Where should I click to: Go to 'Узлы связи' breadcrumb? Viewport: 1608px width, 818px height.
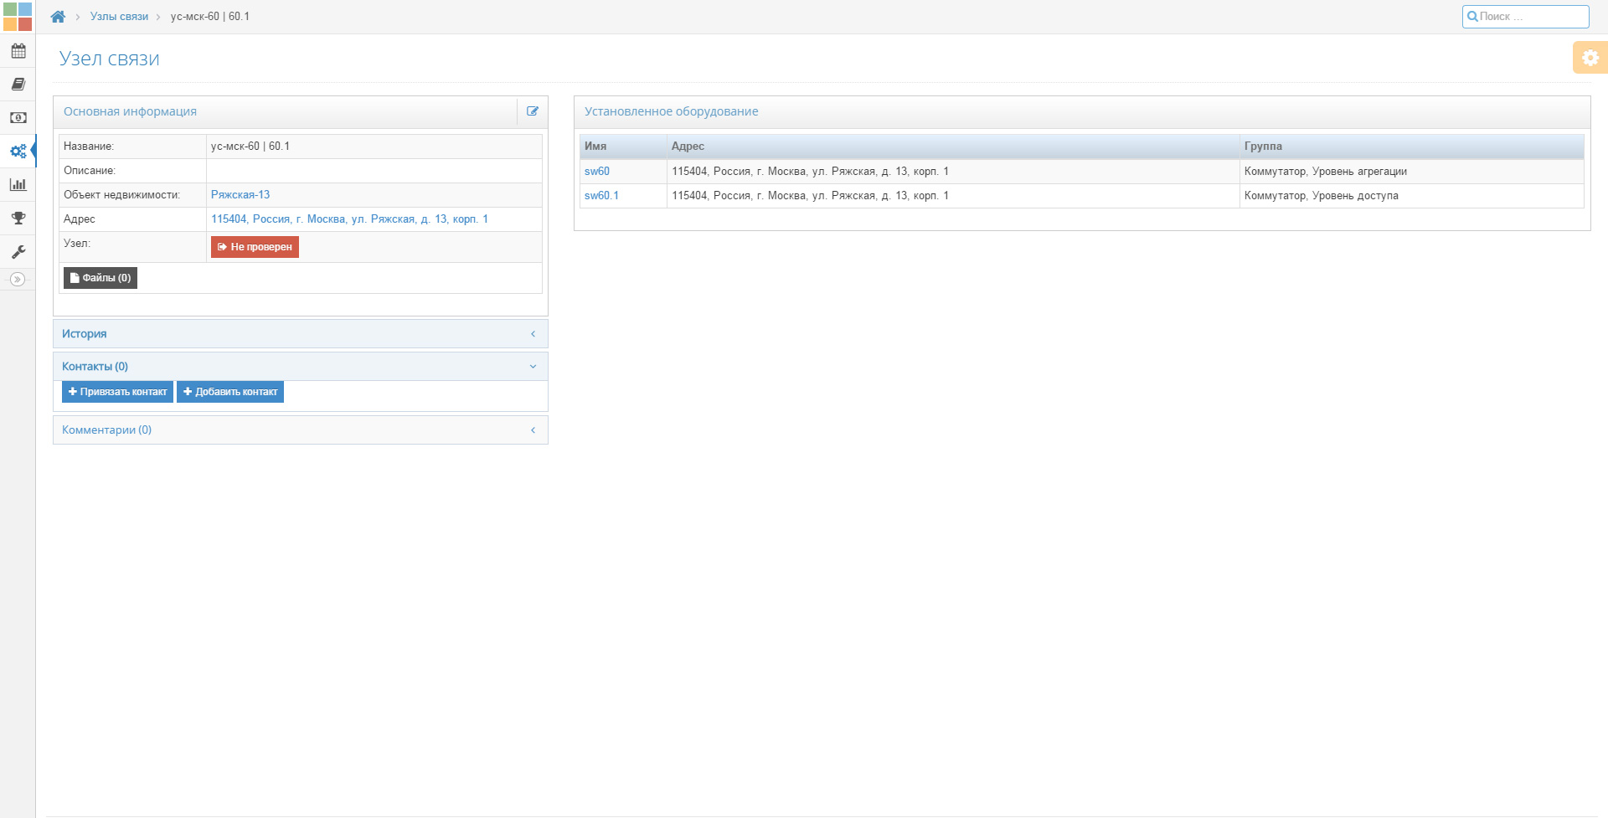pos(119,17)
